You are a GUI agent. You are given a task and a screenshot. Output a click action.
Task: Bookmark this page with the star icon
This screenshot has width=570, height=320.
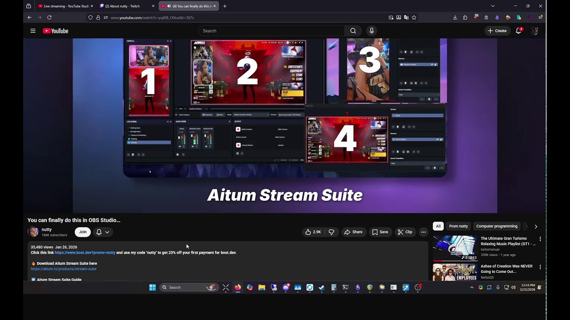[414, 17]
